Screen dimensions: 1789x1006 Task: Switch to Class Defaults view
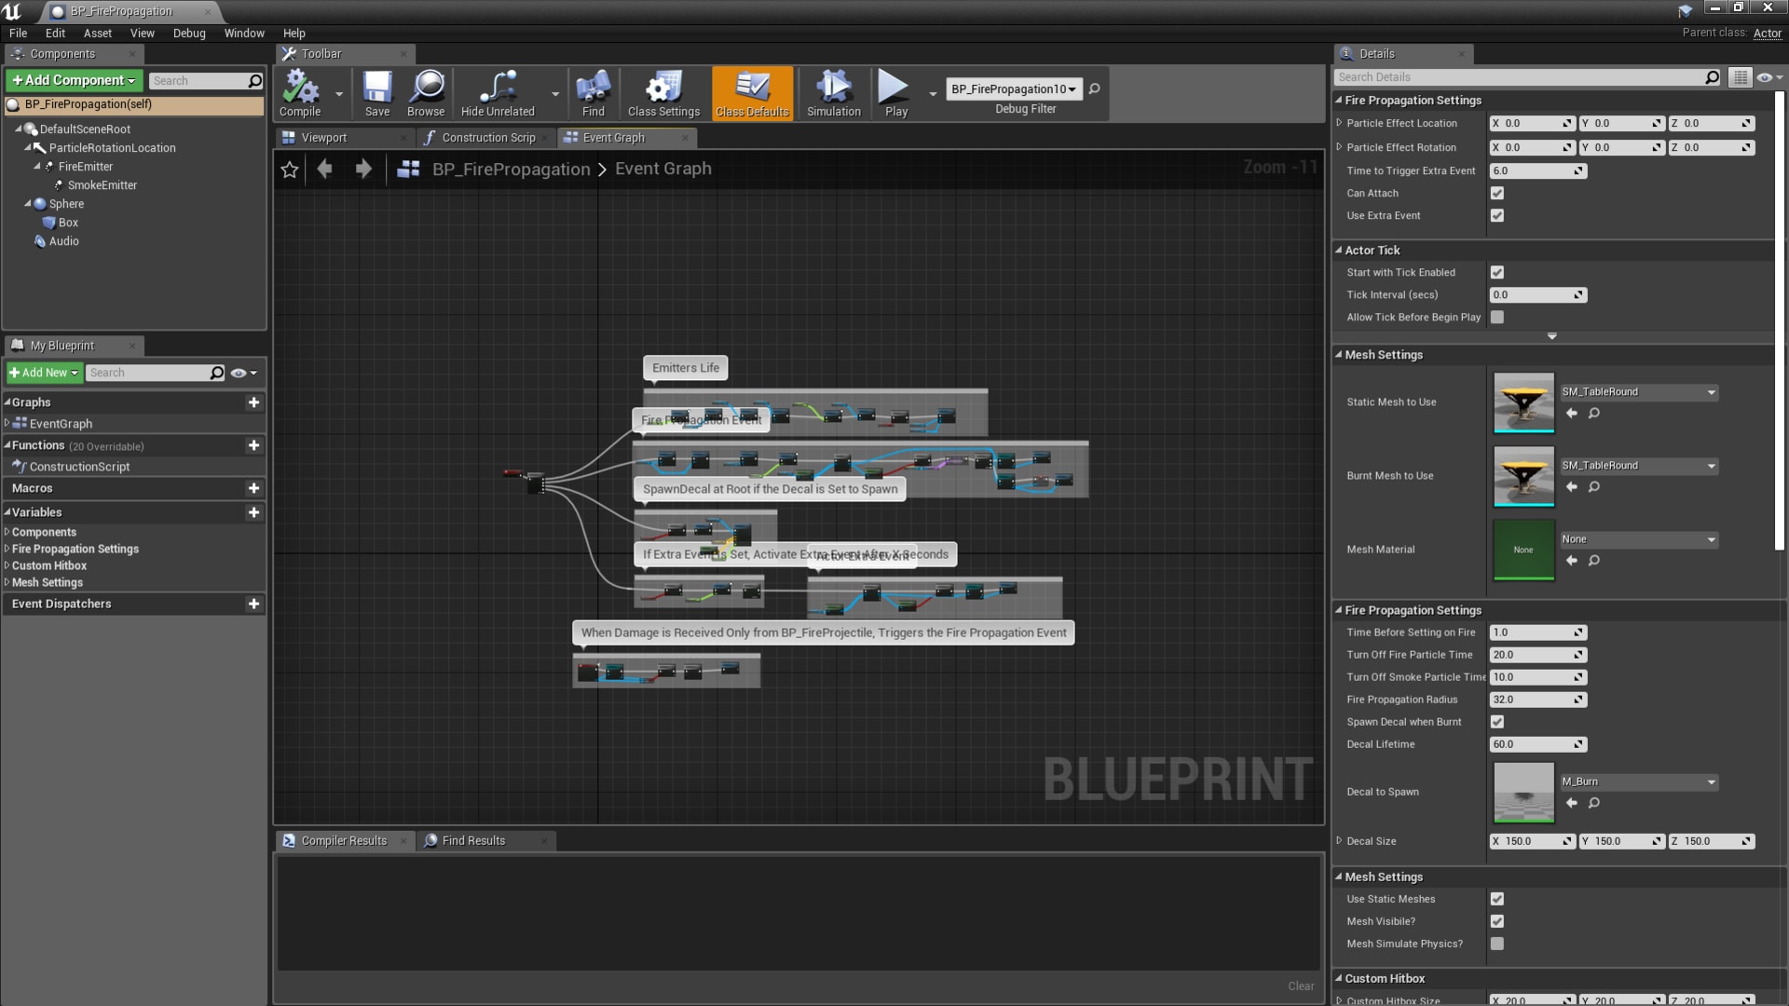click(x=752, y=92)
